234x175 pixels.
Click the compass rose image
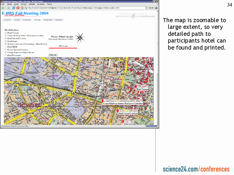[79, 38]
